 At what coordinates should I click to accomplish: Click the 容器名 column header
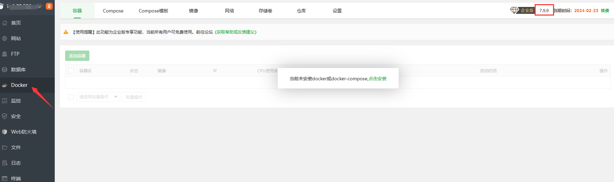(86, 71)
